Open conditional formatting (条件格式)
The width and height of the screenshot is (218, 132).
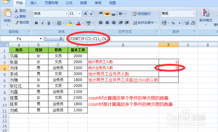click(206, 17)
